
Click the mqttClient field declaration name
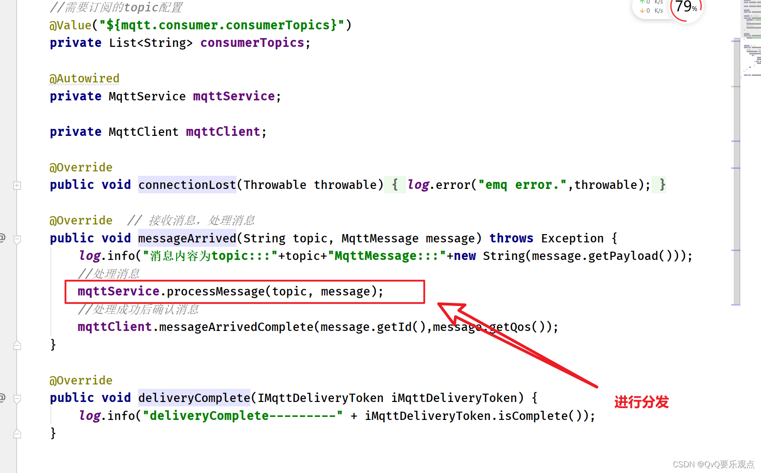click(223, 132)
